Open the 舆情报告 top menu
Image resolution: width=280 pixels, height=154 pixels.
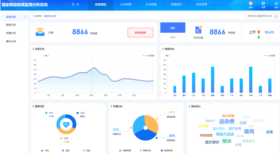[x=176, y=5]
